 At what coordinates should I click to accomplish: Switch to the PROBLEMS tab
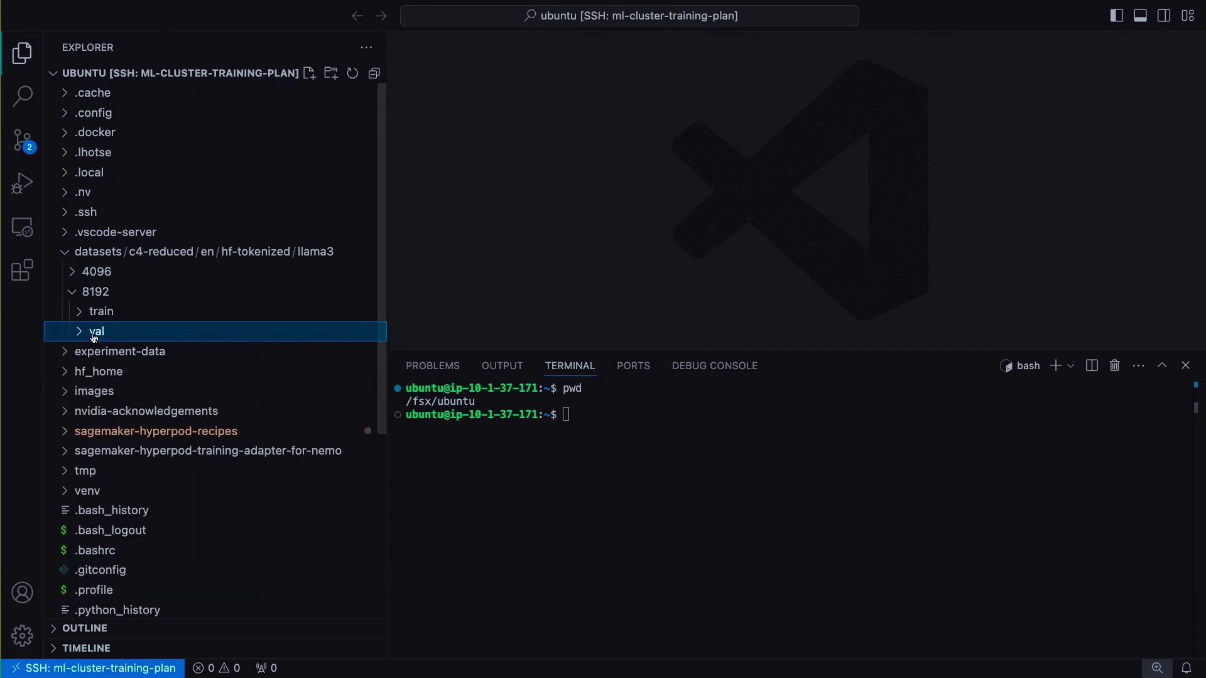pos(432,365)
